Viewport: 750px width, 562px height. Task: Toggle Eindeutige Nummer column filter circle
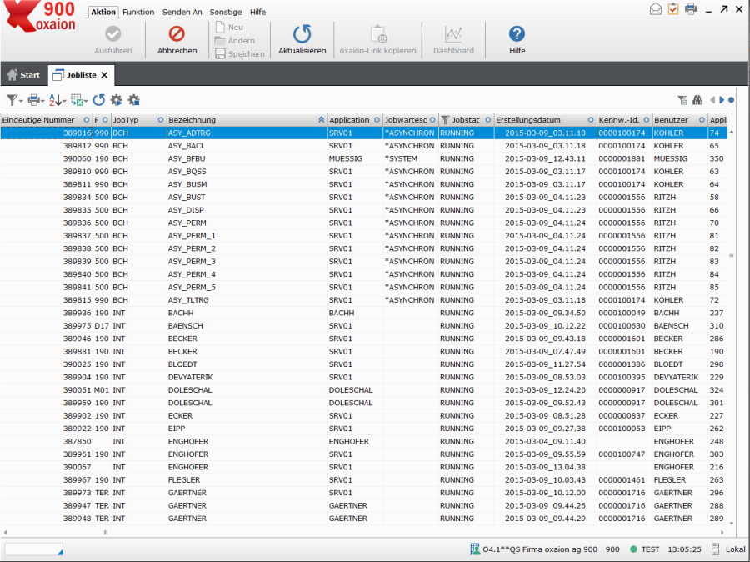[x=87, y=120]
